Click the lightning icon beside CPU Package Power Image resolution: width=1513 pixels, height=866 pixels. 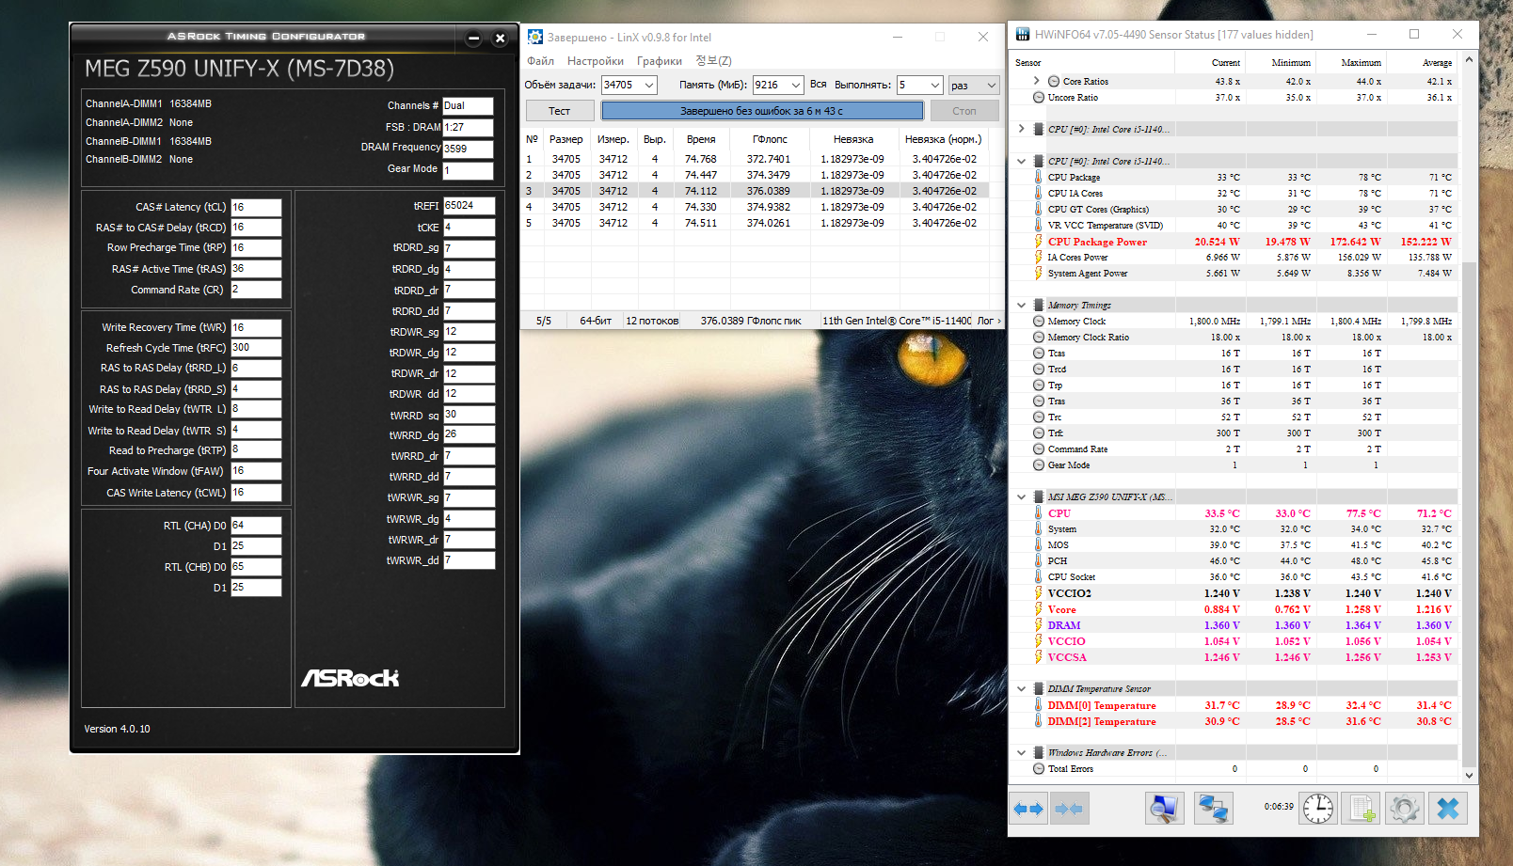click(1039, 242)
